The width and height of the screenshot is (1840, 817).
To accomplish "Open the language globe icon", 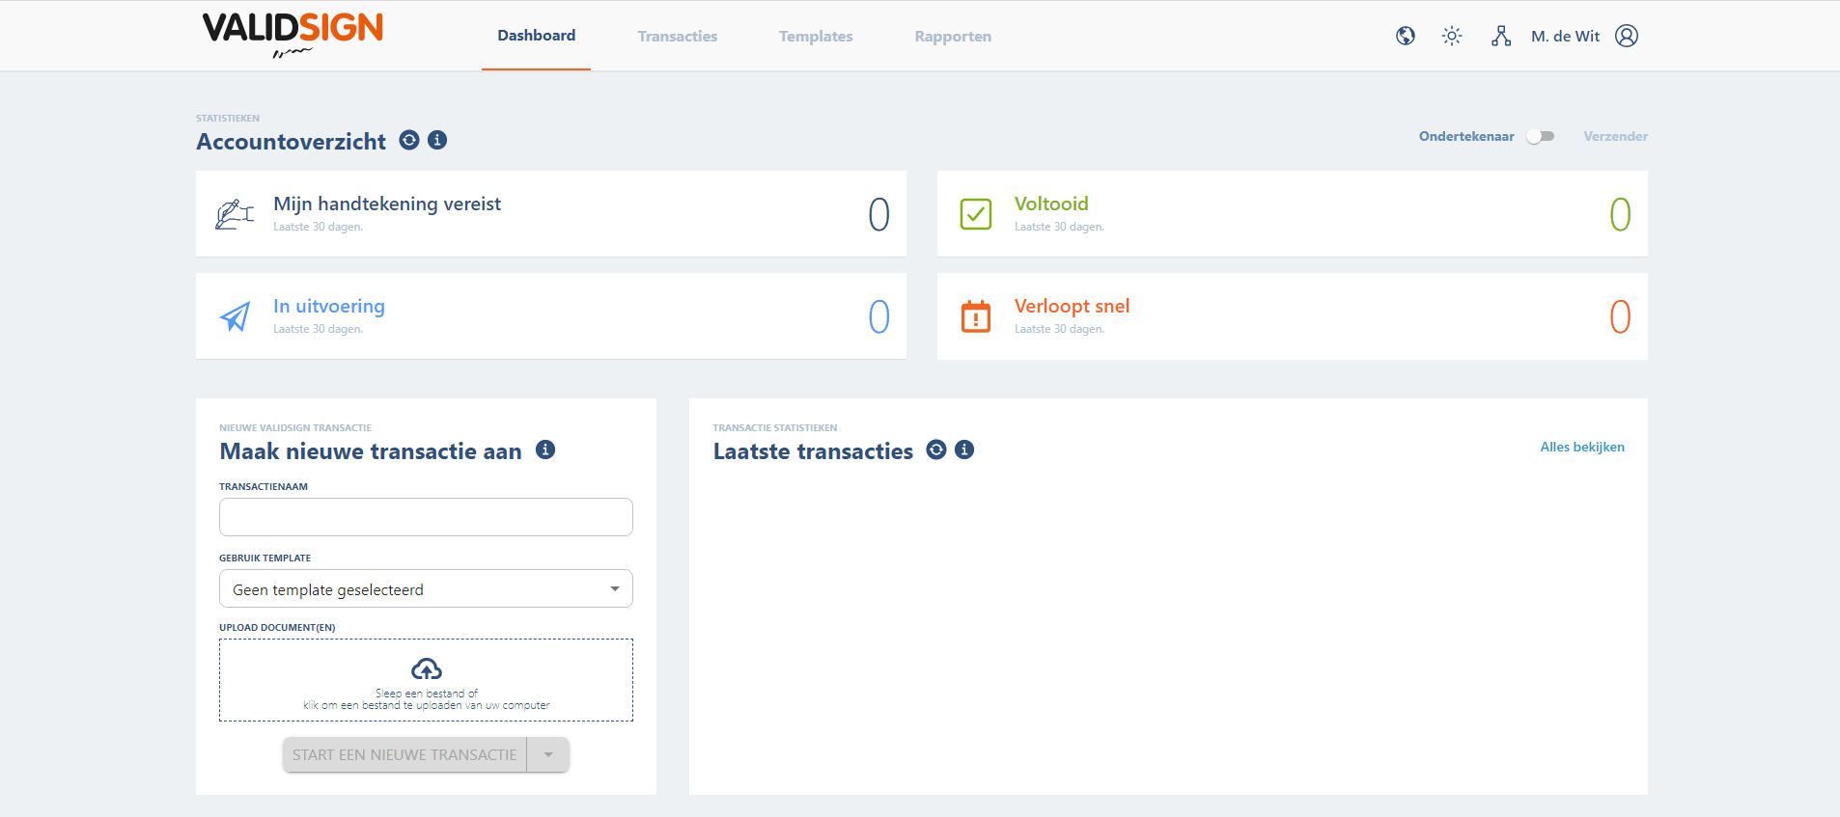I will pos(1406,36).
